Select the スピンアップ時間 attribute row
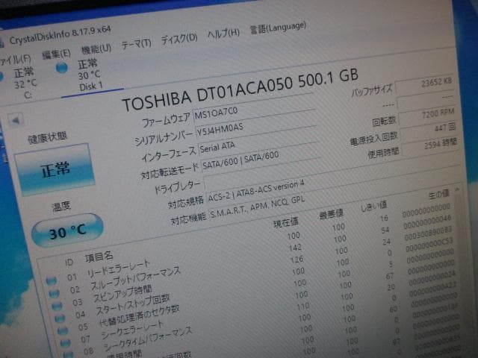Image resolution: width=478 pixels, height=358 pixels. (254, 268)
